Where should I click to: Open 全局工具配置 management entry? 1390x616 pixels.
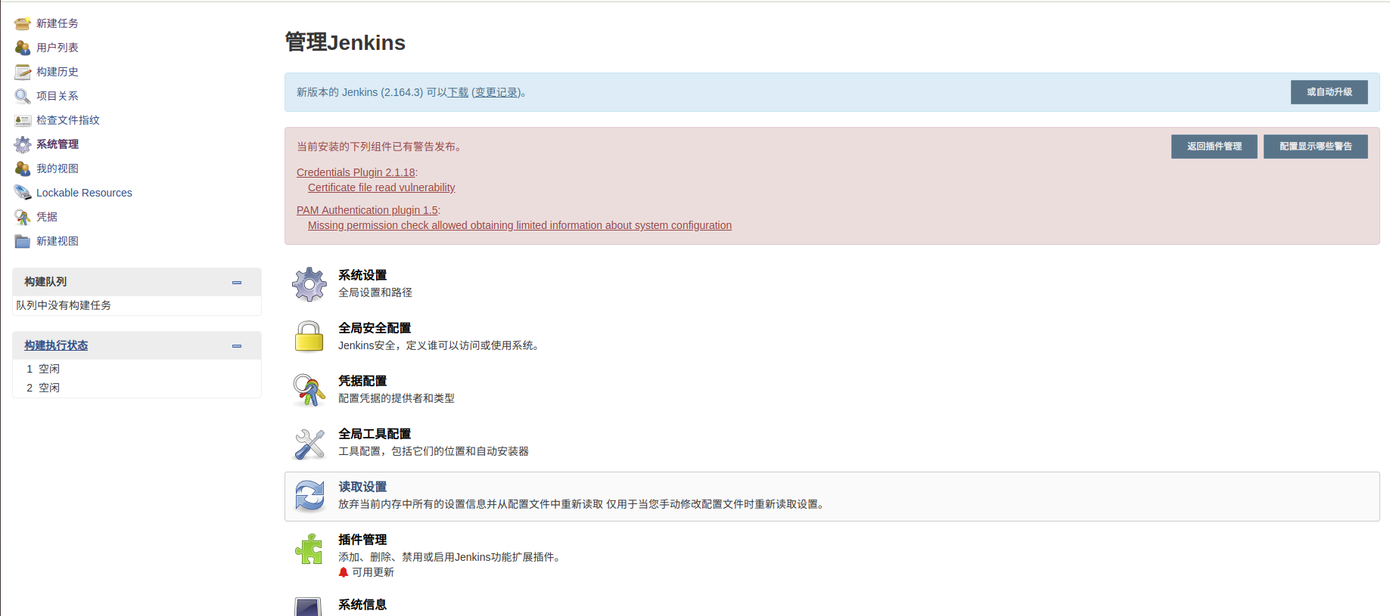click(375, 434)
